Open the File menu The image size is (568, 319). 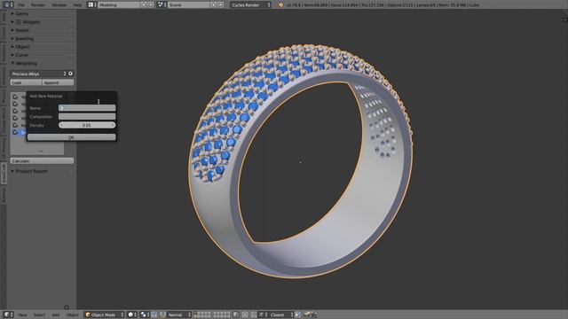click(21, 5)
